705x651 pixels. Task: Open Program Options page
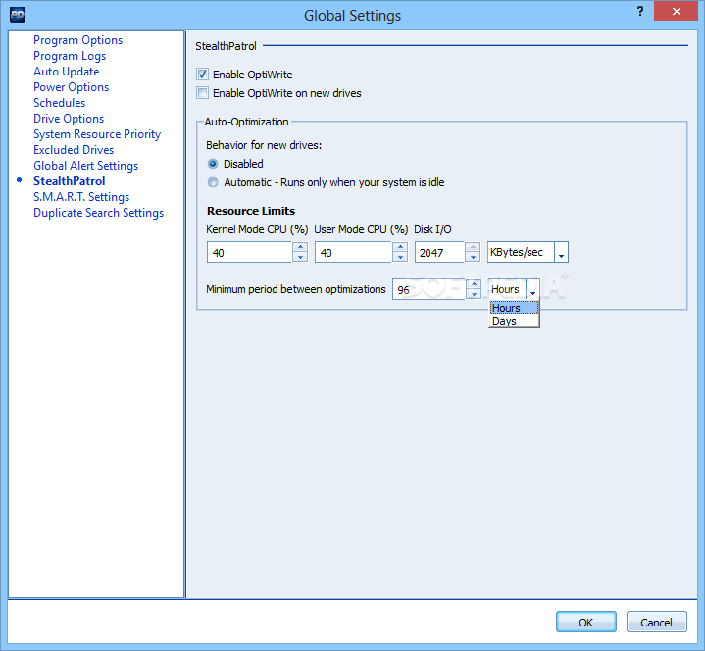[77, 40]
